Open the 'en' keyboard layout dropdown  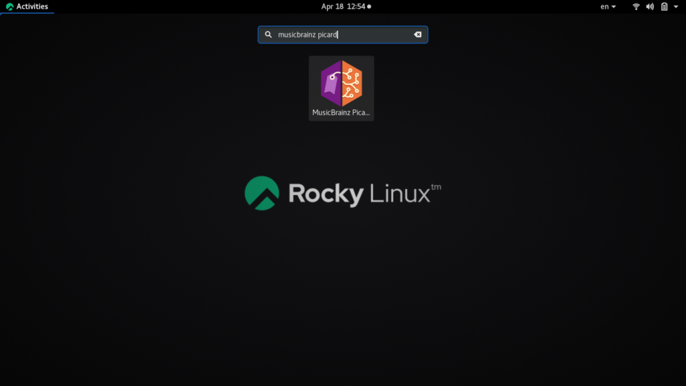coord(608,7)
